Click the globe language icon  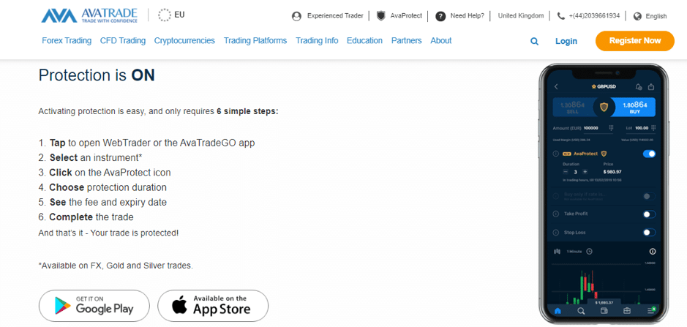pyautogui.click(x=637, y=16)
